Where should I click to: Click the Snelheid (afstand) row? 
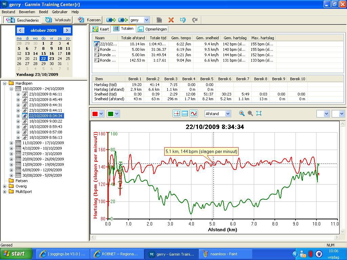coord(199,99)
